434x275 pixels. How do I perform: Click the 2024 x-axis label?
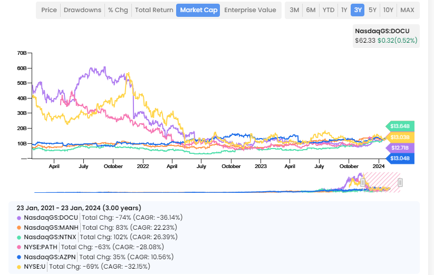coord(379,166)
